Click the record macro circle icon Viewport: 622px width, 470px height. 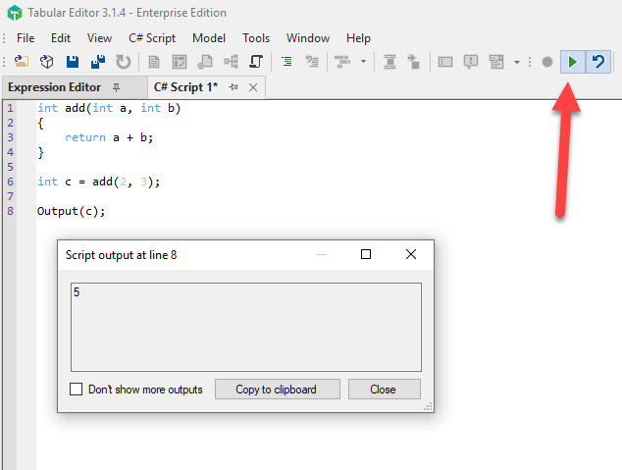(546, 62)
